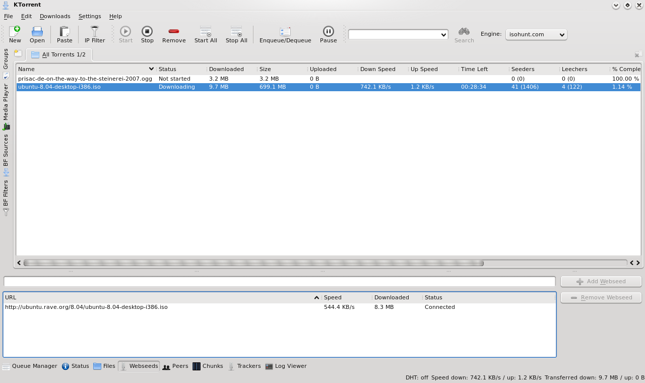The width and height of the screenshot is (645, 383).
Task: Click the "Not started" status cell
Action: tap(174, 79)
